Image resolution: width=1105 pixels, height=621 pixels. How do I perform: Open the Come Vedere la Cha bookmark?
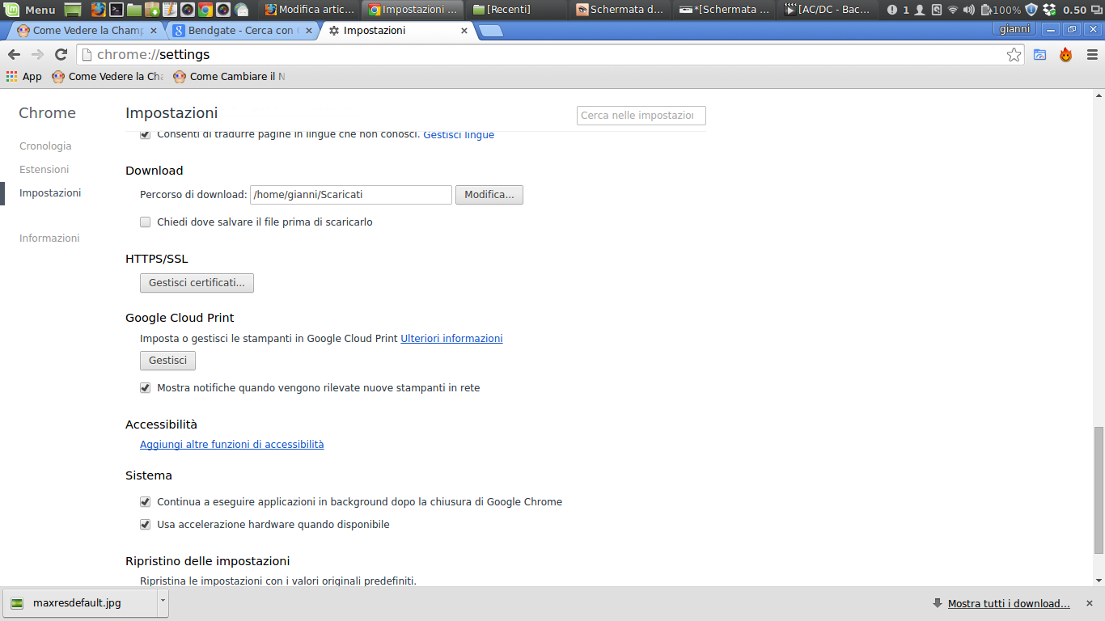tap(107, 77)
